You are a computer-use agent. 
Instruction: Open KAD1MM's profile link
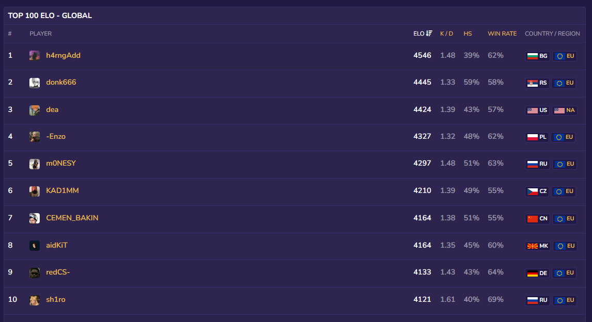pos(62,191)
